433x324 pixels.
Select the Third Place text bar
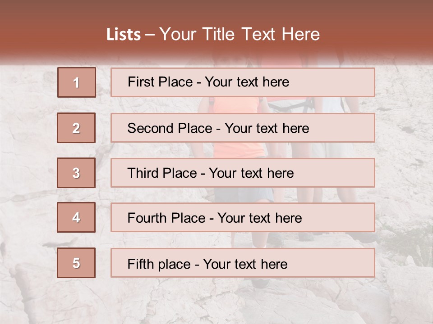(x=243, y=173)
